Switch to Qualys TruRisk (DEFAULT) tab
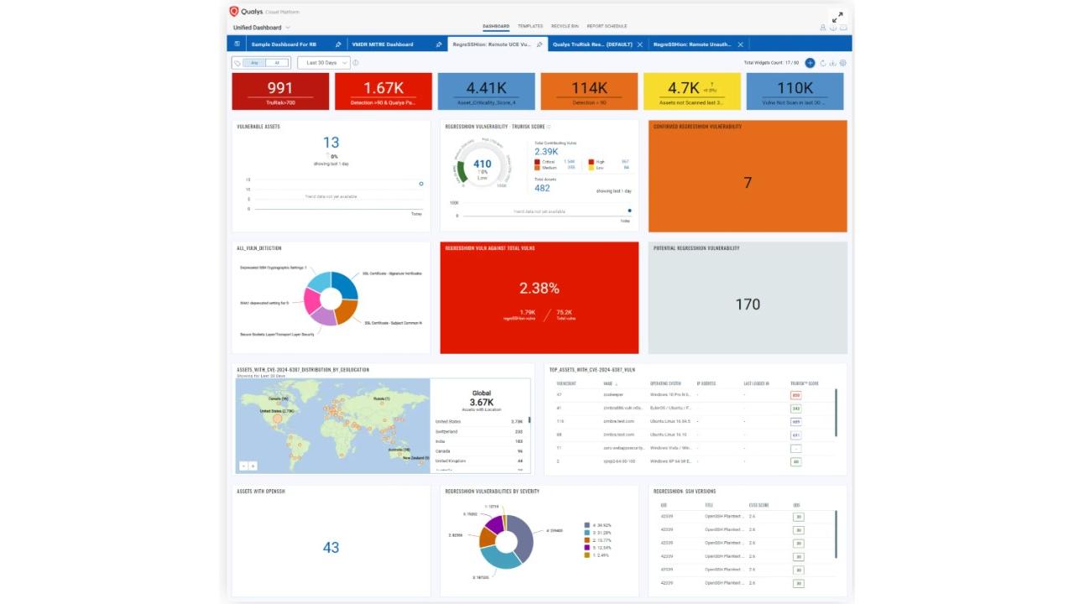Screen dimensions: 1074x604 point(592,44)
